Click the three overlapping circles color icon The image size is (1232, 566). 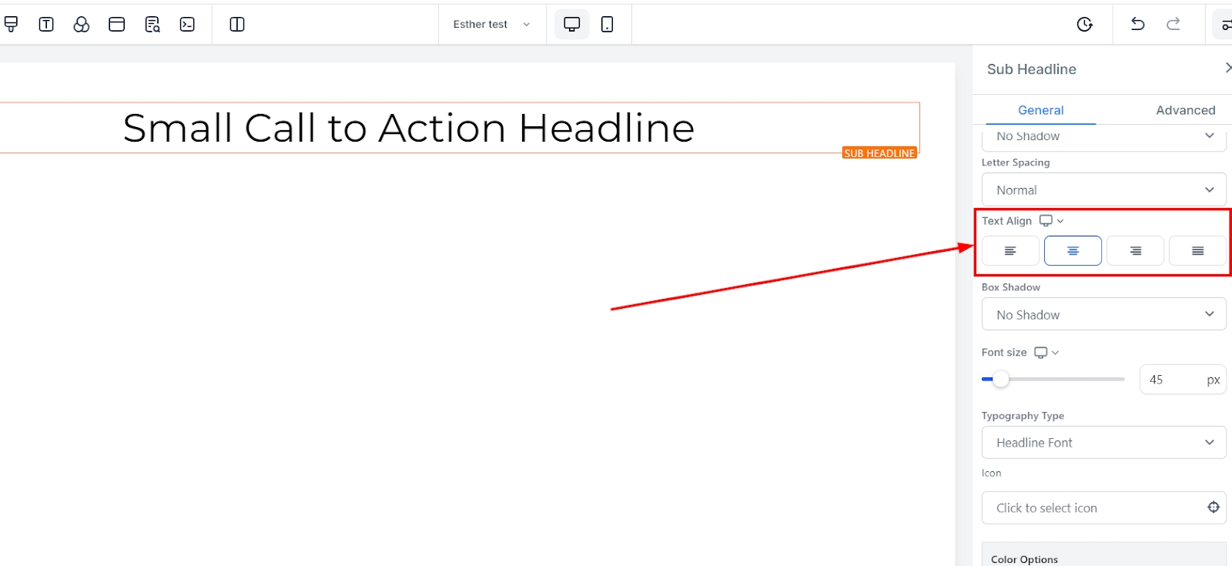point(82,25)
